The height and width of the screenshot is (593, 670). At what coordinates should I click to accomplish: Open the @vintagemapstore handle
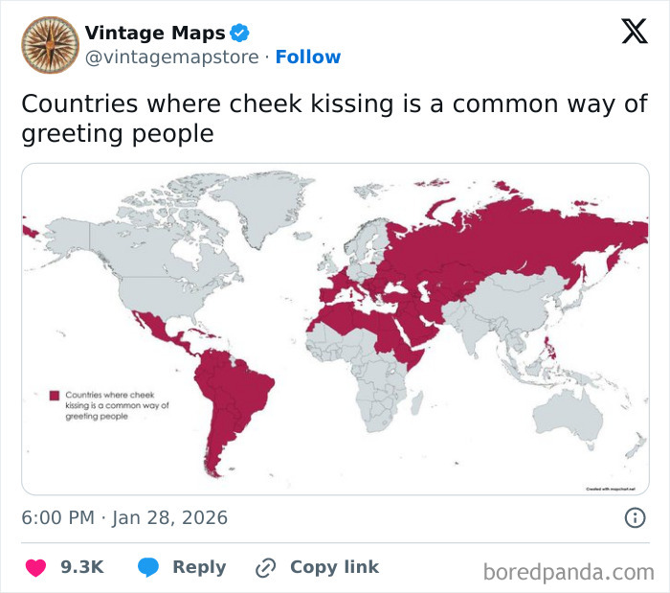click(x=171, y=57)
